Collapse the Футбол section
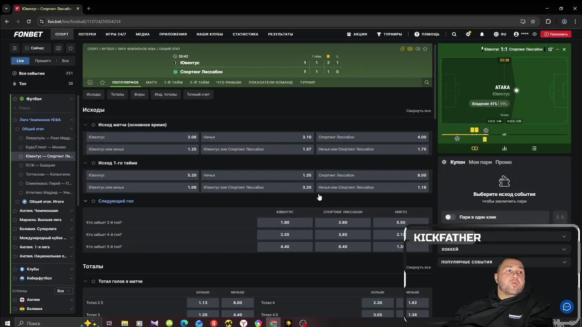582x327 pixels. 71,99
